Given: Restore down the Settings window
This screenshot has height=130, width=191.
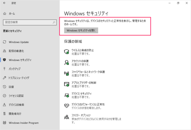Looking at the screenshot, I should pos(178,3).
